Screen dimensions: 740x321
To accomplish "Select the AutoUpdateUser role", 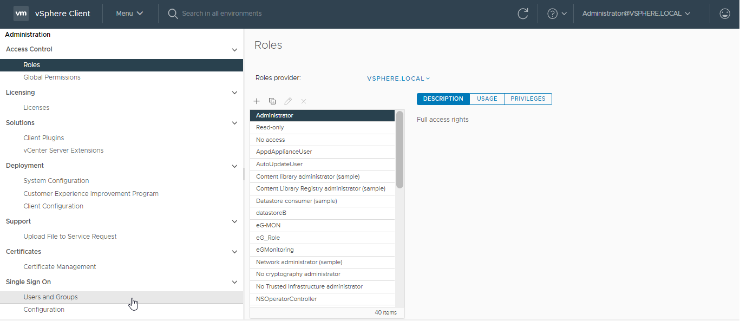I will 323,164.
